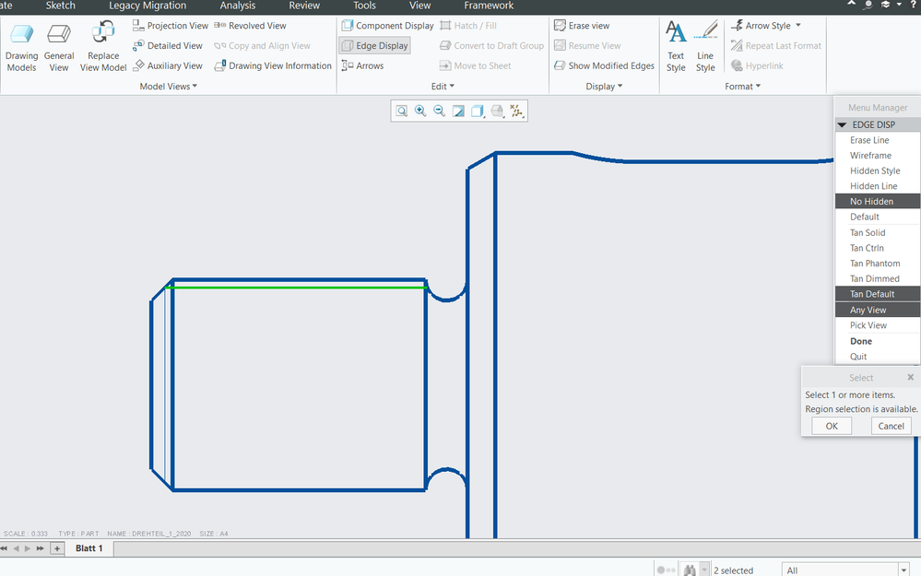Select Hidden Line in the menu manager
The width and height of the screenshot is (921, 576).
(873, 186)
